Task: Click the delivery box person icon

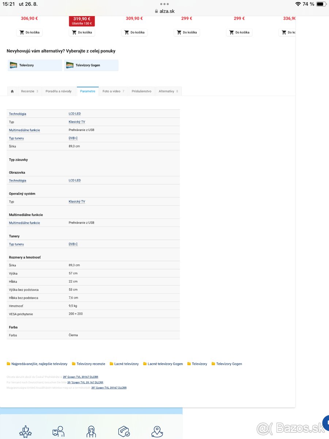Action: click(x=58, y=431)
